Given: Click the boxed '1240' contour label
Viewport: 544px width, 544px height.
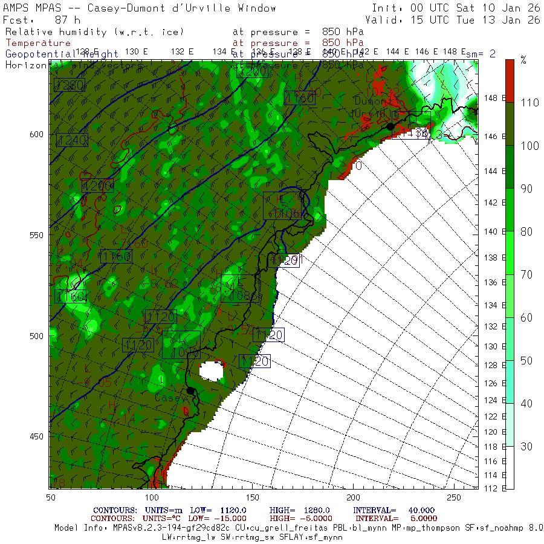Looking at the screenshot, I should pos(72,140).
